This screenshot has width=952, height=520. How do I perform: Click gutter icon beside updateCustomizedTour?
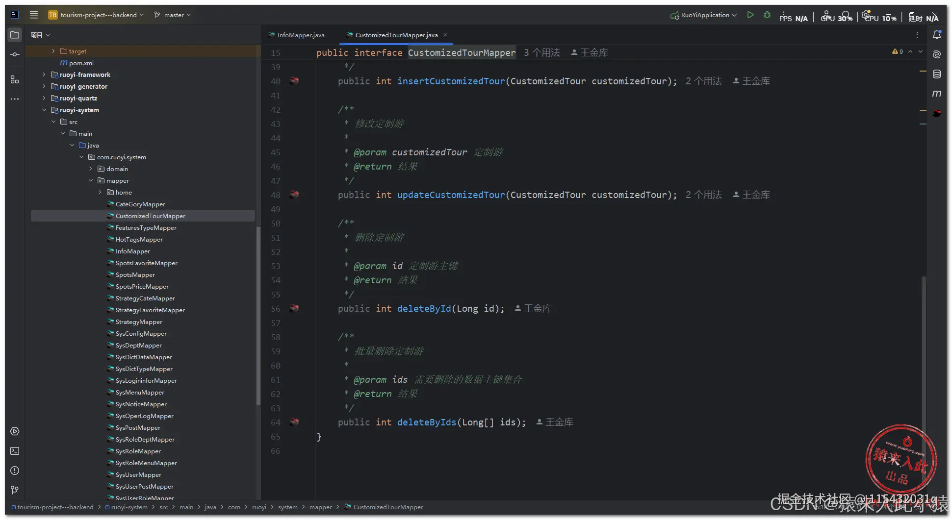(294, 195)
